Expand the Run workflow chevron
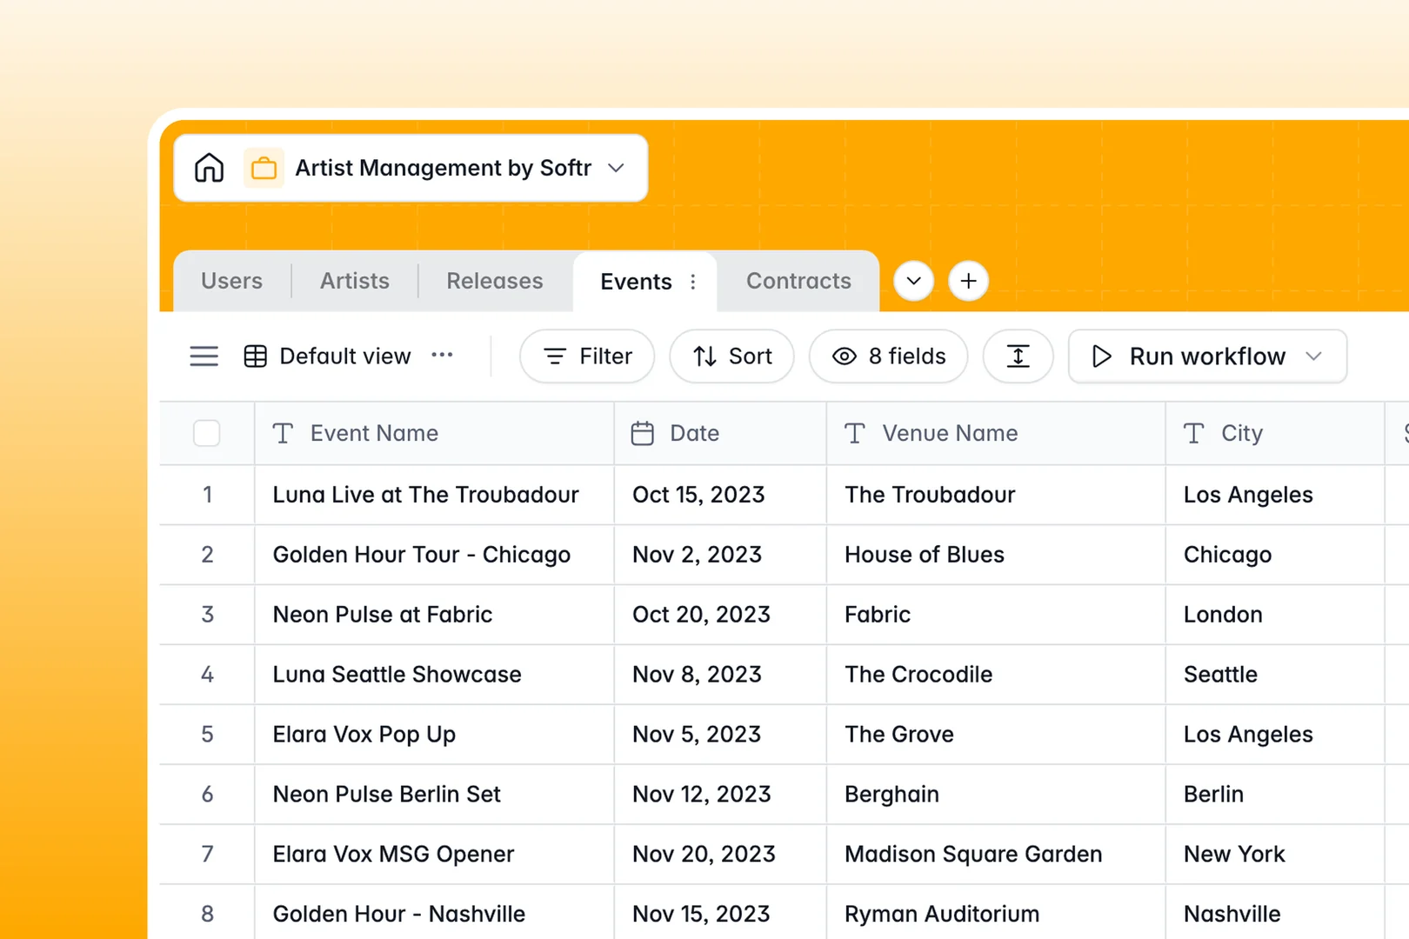This screenshot has width=1409, height=939. point(1314,356)
